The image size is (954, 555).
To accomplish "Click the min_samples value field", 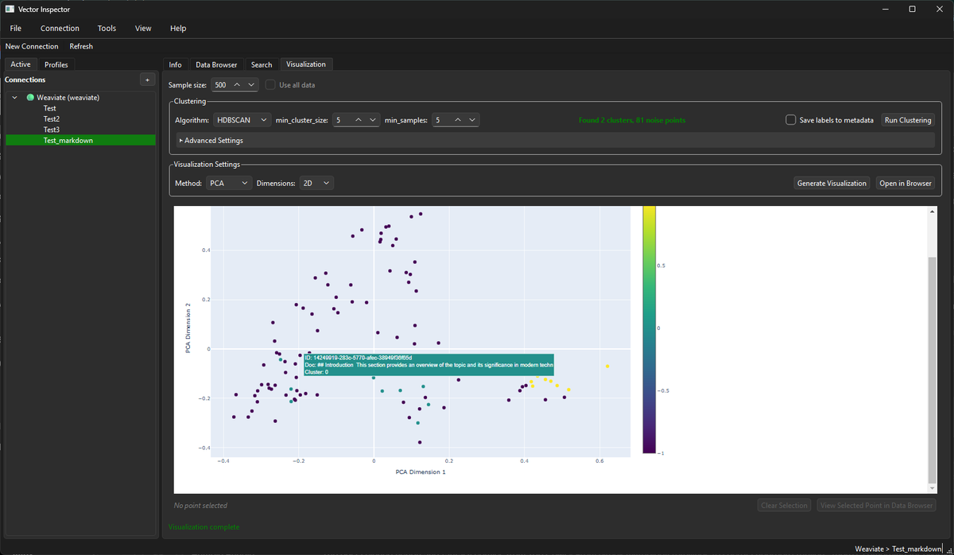I will [441, 120].
